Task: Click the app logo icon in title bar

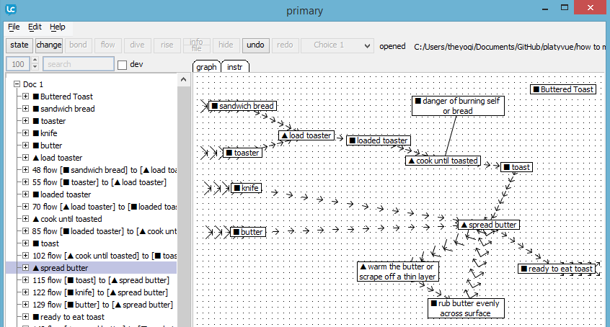Action: pos(10,9)
